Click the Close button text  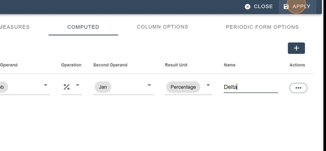click(x=263, y=7)
